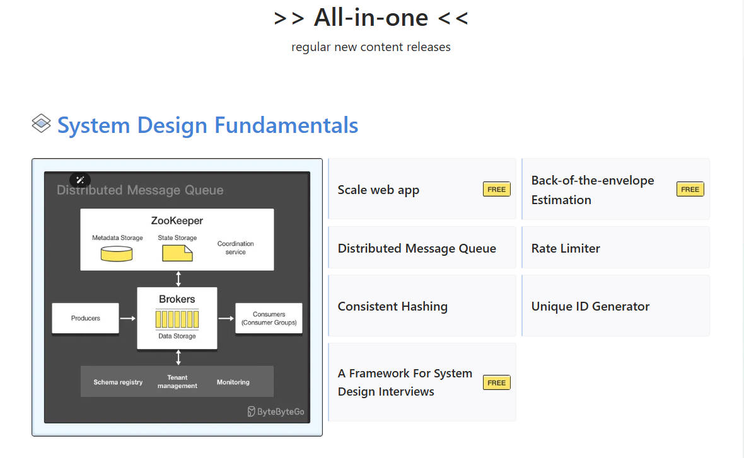744x458 pixels.
Task: Click the Metadata Storage cylinder icon
Action: (117, 254)
